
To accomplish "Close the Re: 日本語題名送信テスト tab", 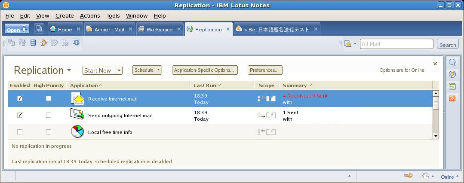I will pyautogui.click(x=316, y=29).
